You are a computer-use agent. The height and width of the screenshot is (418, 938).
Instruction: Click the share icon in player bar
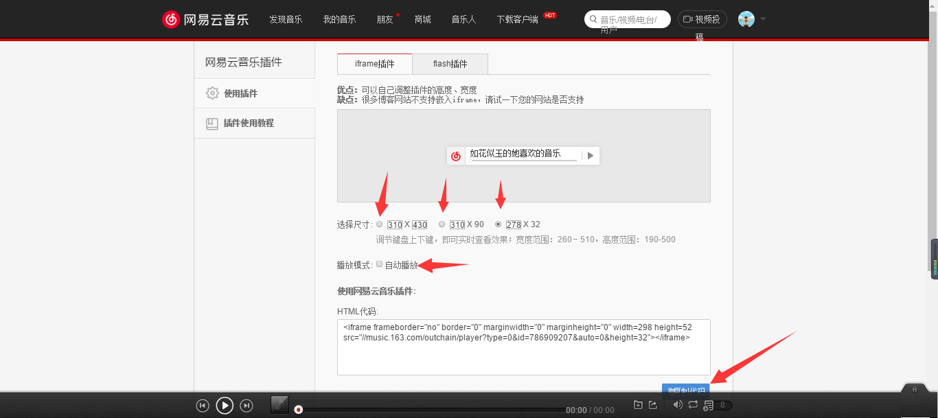coord(653,405)
